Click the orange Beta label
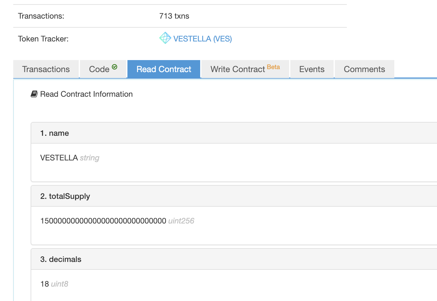This screenshot has height=301, width=437. point(273,67)
